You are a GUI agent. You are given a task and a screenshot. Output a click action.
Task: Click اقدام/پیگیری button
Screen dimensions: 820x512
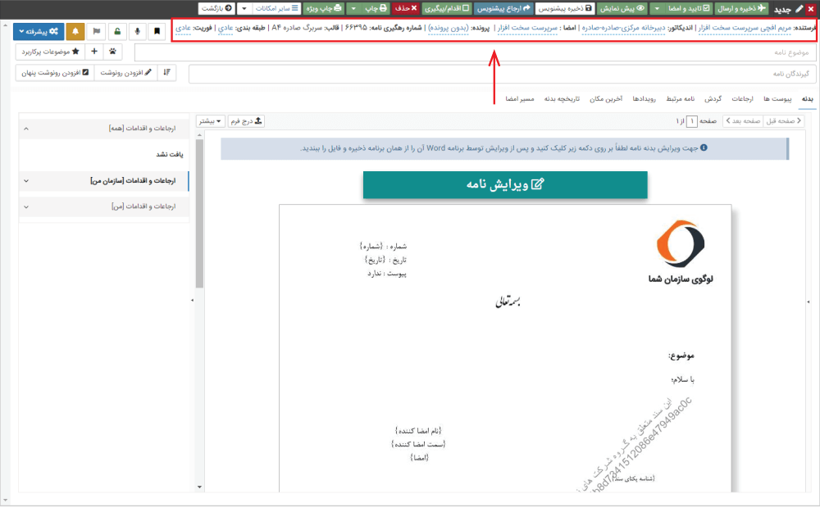tap(447, 8)
